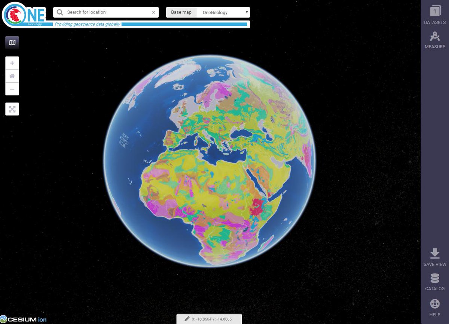The height and width of the screenshot is (324, 449).
Task: Click the magnifying glass search icon
Action: tap(59, 12)
